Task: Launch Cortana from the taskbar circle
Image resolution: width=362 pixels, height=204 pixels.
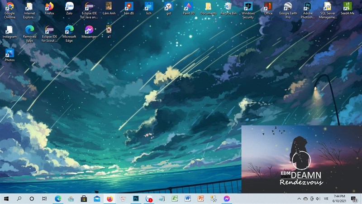Action: tap(32, 199)
